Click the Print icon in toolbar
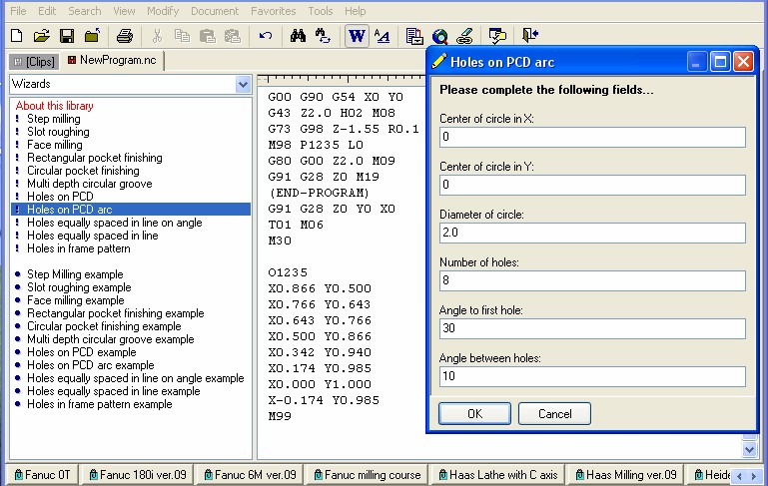768x486 pixels. click(124, 36)
